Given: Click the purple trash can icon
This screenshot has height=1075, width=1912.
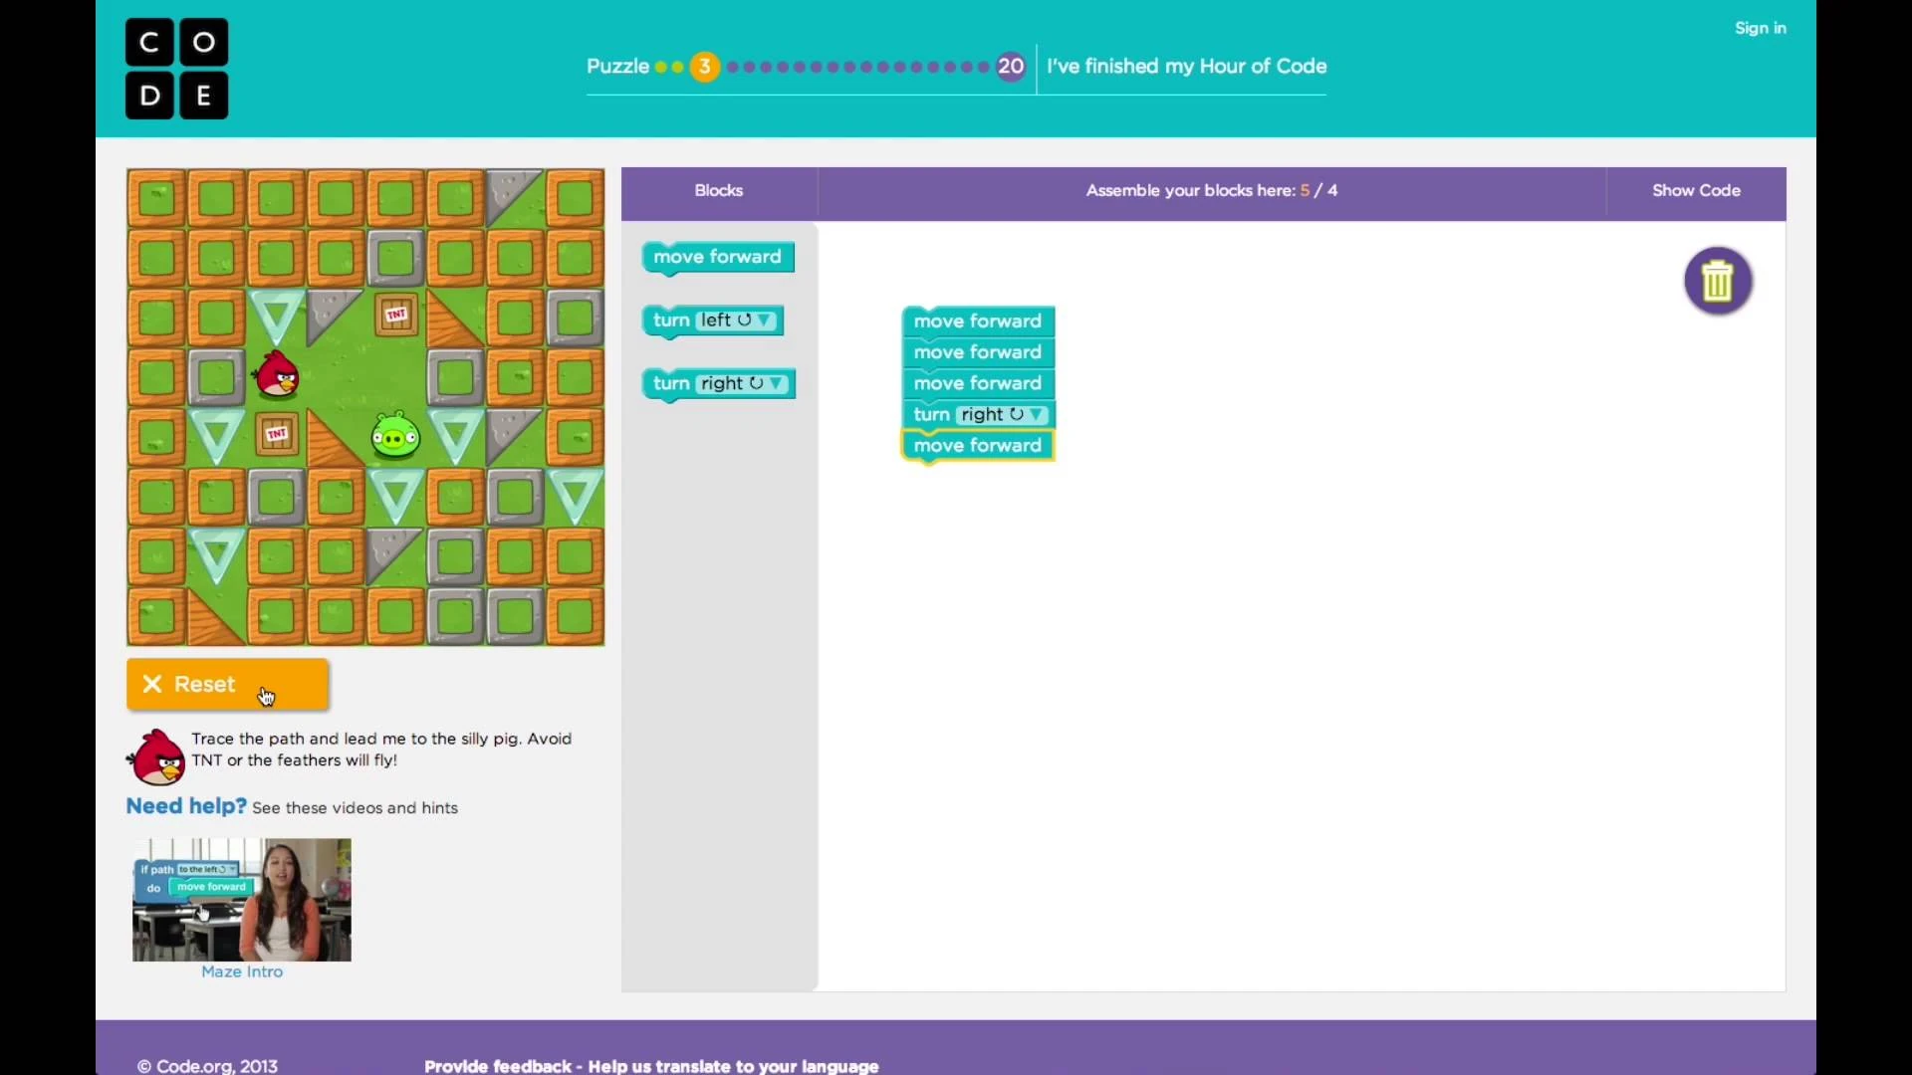Looking at the screenshot, I should (x=1718, y=281).
